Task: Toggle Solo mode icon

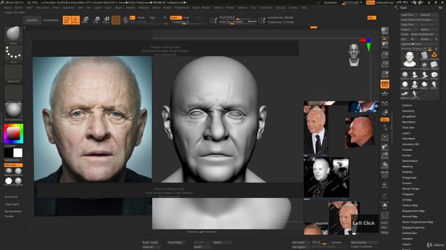Action: (385, 206)
